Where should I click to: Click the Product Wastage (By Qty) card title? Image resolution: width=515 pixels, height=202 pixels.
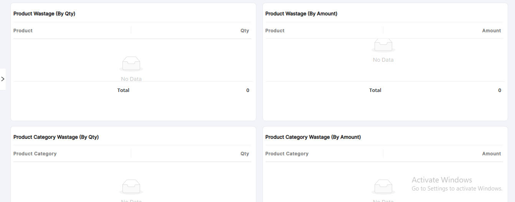pyautogui.click(x=44, y=14)
